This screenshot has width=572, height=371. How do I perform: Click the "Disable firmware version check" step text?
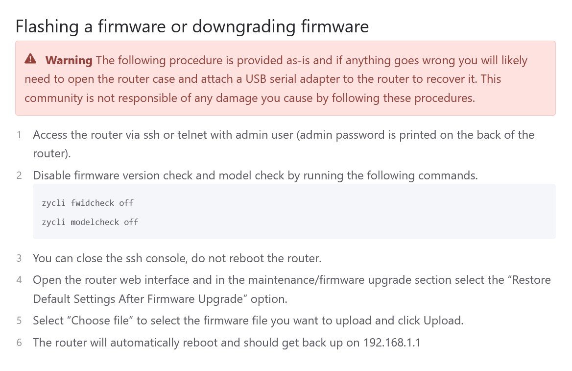point(121,175)
